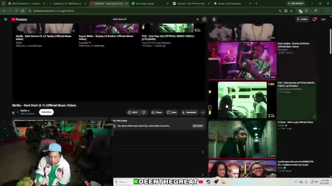Go back with the browser back arrow
332x186 pixels.
[x=4, y=11]
